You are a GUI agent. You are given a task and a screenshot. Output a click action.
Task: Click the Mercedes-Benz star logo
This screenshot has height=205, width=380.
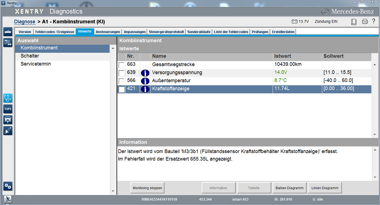[325, 12]
